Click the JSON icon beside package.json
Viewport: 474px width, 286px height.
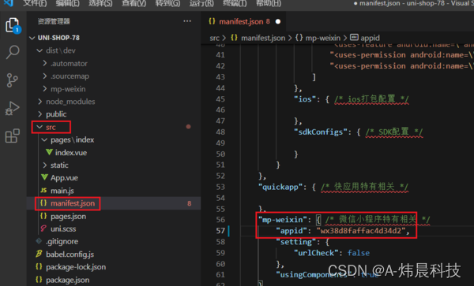point(39,280)
